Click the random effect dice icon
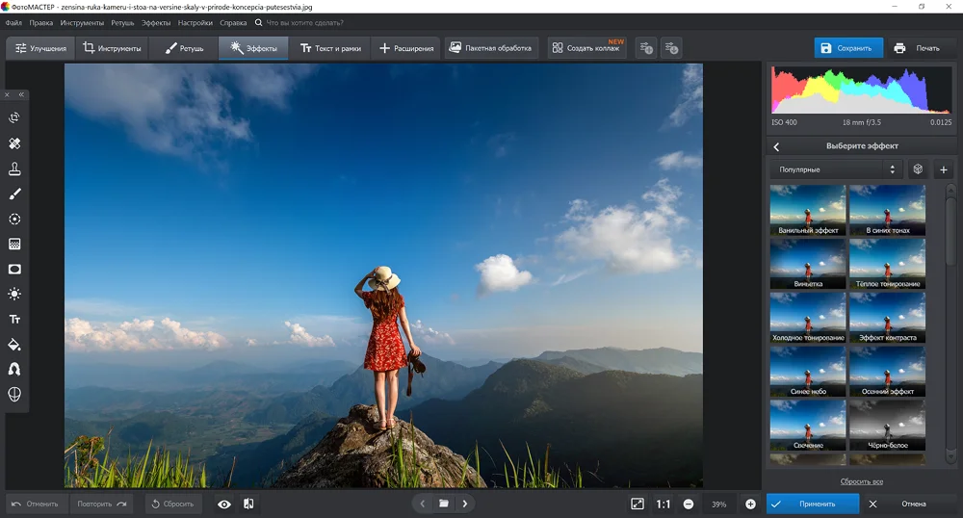Image resolution: width=963 pixels, height=518 pixels. [x=918, y=169]
